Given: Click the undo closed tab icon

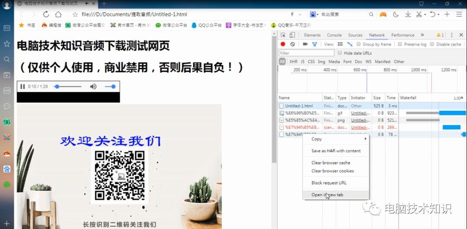Looking at the screenshot, I should (x=433, y=14).
